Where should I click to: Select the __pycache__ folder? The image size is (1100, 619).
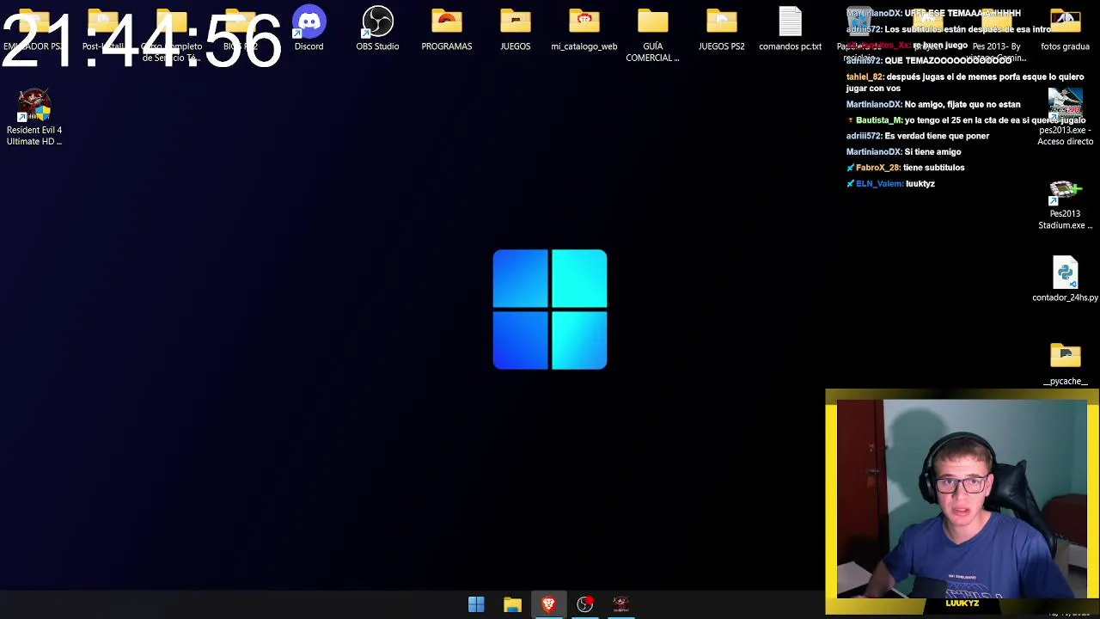(1065, 365)
